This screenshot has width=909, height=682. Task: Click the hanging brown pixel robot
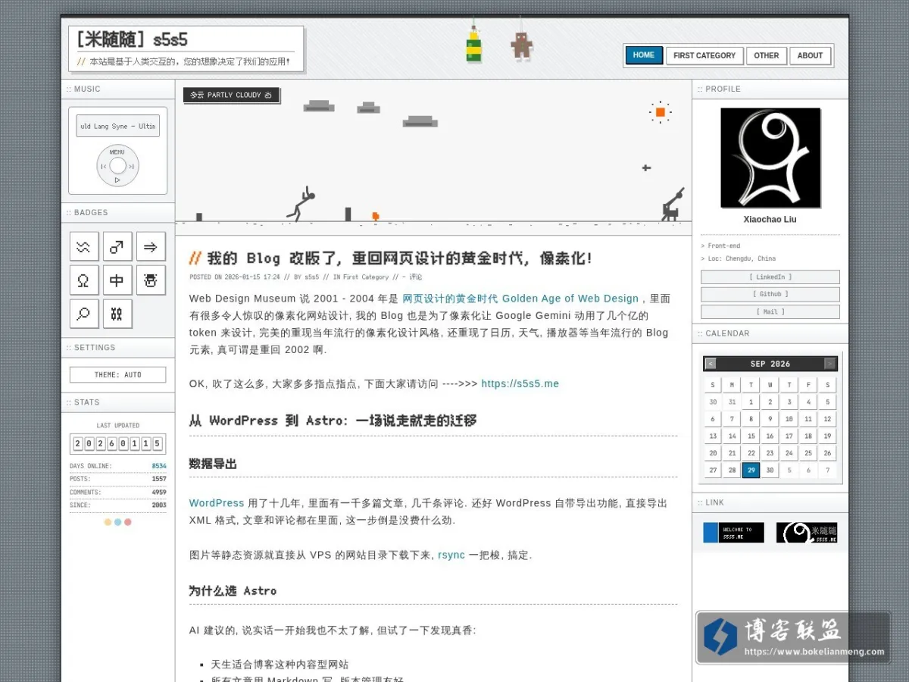(521, 45)
